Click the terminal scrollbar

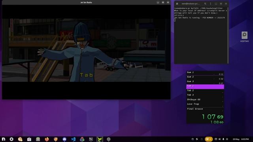click(x=228, y=35)
